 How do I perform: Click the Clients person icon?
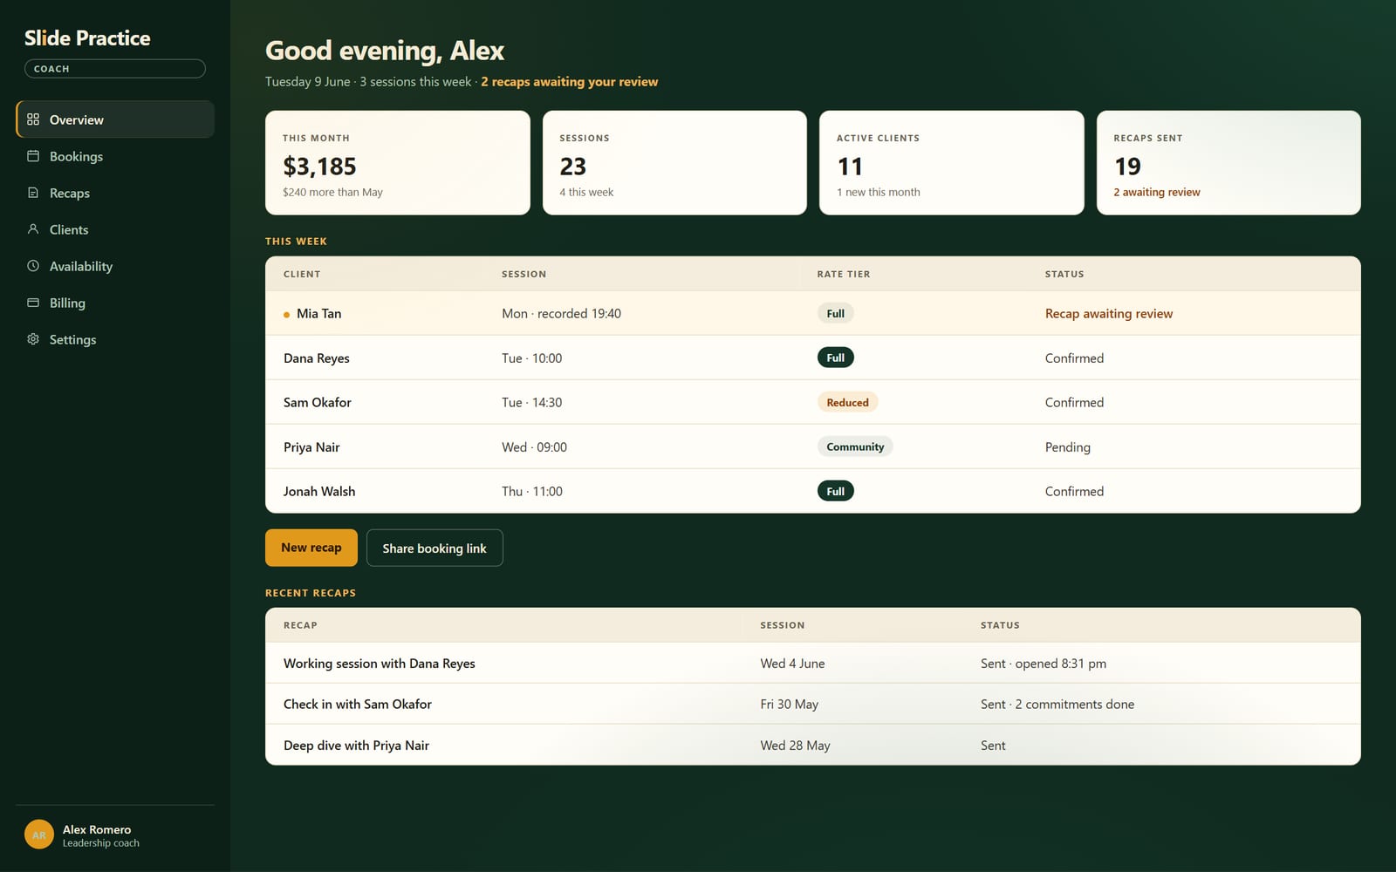click(33, 229)
